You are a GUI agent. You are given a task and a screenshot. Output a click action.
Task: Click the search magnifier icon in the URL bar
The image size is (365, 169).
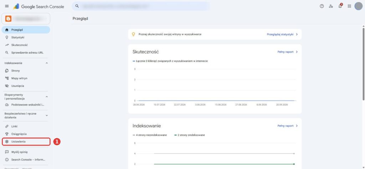point(77,6)
